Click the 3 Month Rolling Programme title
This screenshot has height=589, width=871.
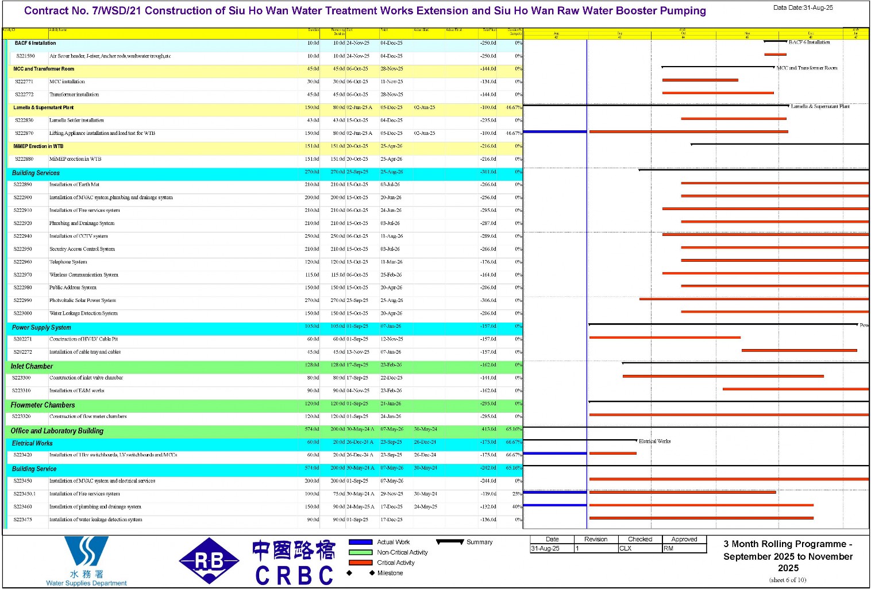(788, 556)
